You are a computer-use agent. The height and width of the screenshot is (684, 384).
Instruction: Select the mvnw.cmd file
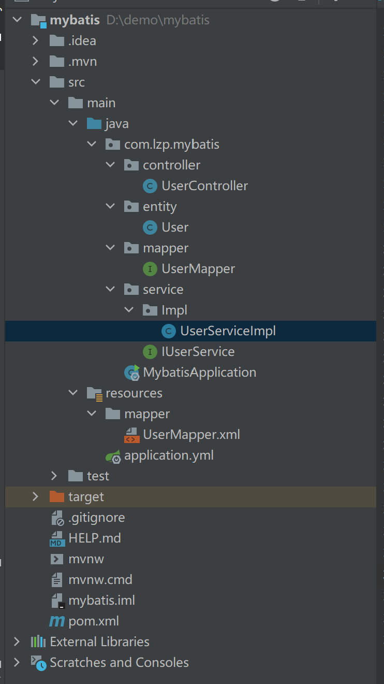coord(100,580)
